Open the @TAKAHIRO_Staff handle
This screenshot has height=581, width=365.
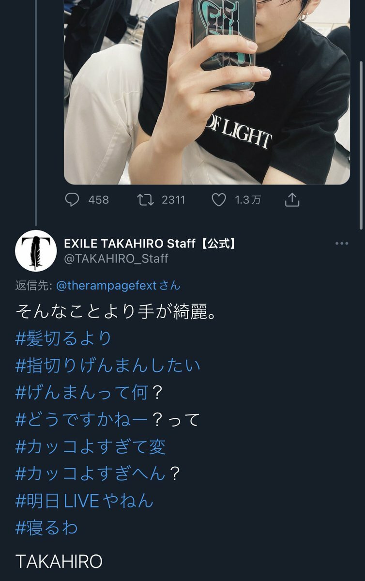[116, 259]
